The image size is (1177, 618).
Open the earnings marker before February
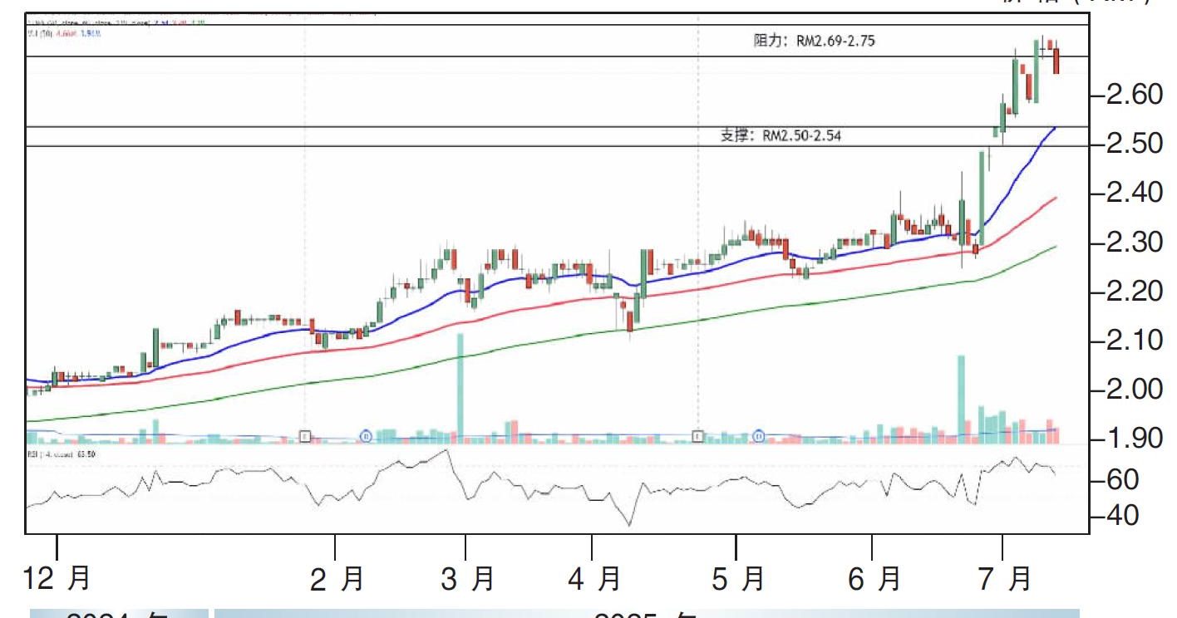(305, 435)
